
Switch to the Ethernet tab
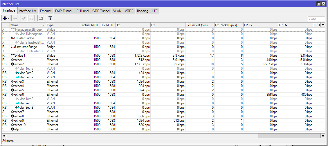pyautogui.click(x=46, y=11)
